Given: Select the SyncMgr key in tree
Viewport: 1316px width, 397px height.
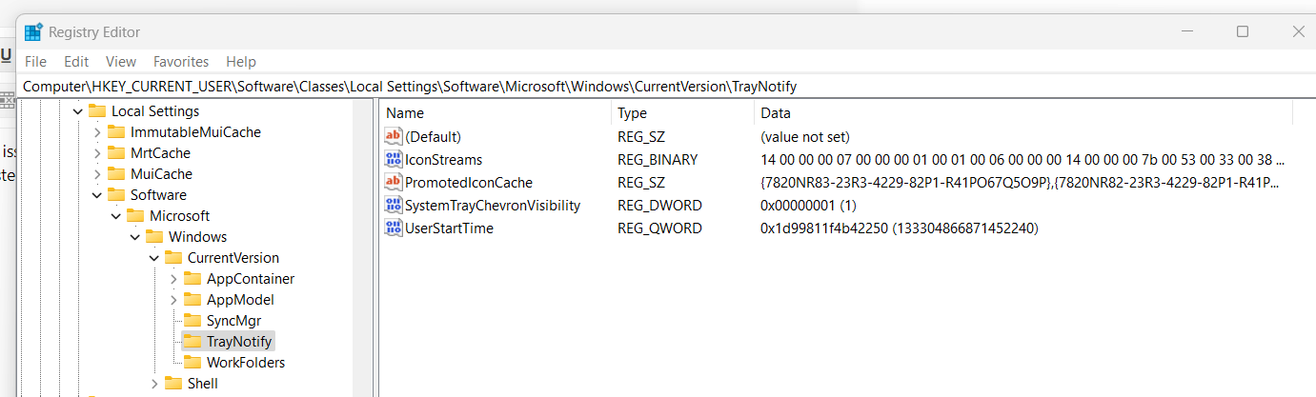Looking at the screenshot, I should (233, 321).
